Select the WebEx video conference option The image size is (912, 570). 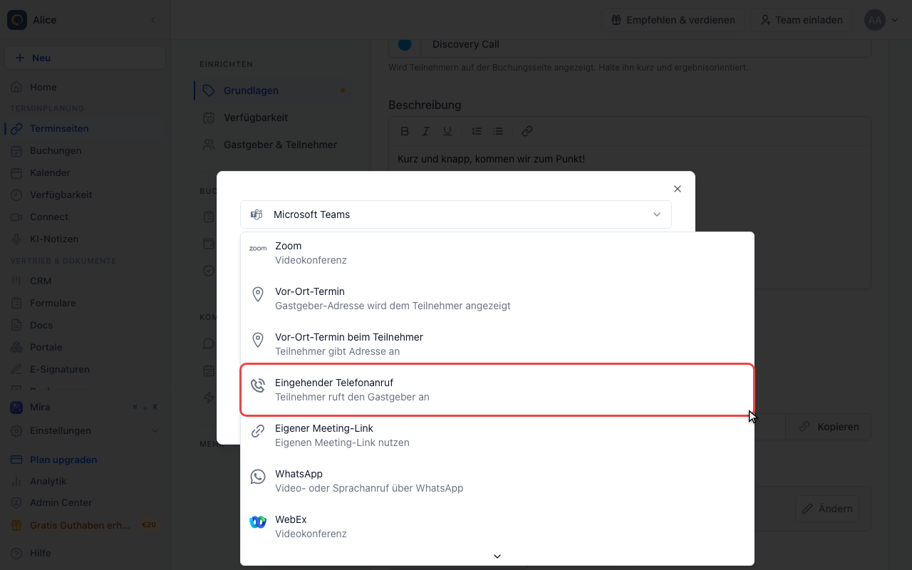[x=497, y=527]
